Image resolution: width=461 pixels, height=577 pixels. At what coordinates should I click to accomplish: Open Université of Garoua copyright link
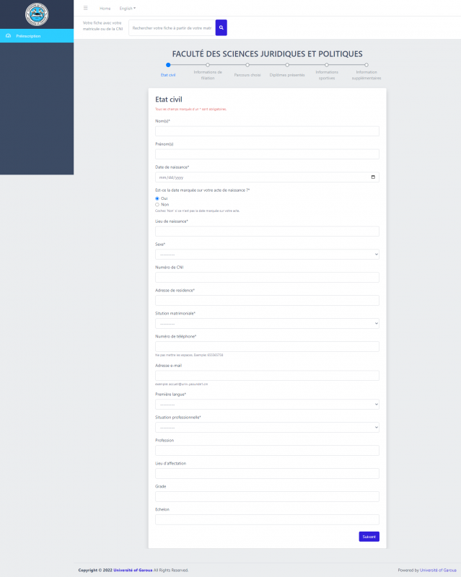click(133, 570)
